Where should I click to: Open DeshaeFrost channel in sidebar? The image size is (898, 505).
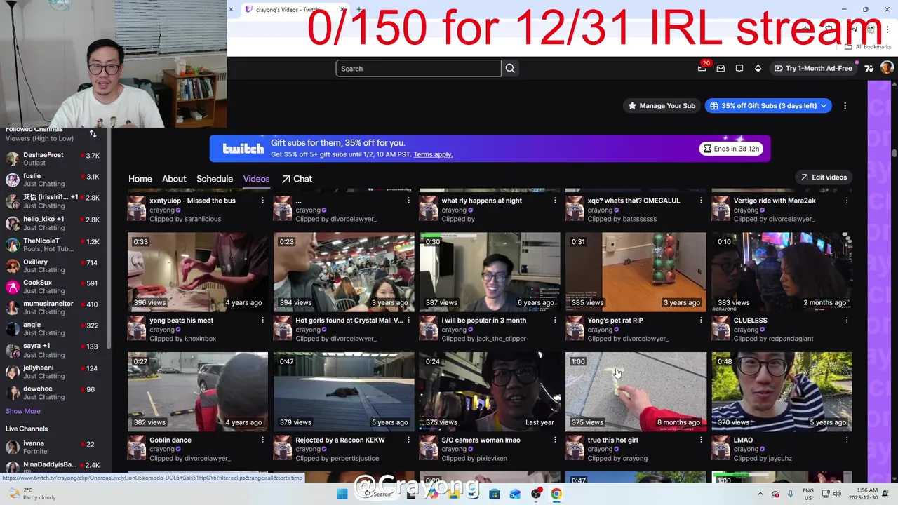pyautogui.click(x=53, y=159)
